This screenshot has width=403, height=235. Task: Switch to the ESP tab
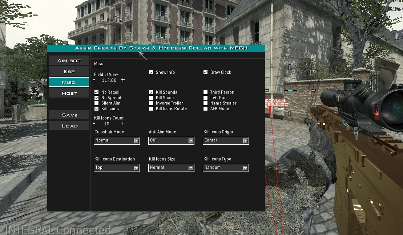coord(69,71)
